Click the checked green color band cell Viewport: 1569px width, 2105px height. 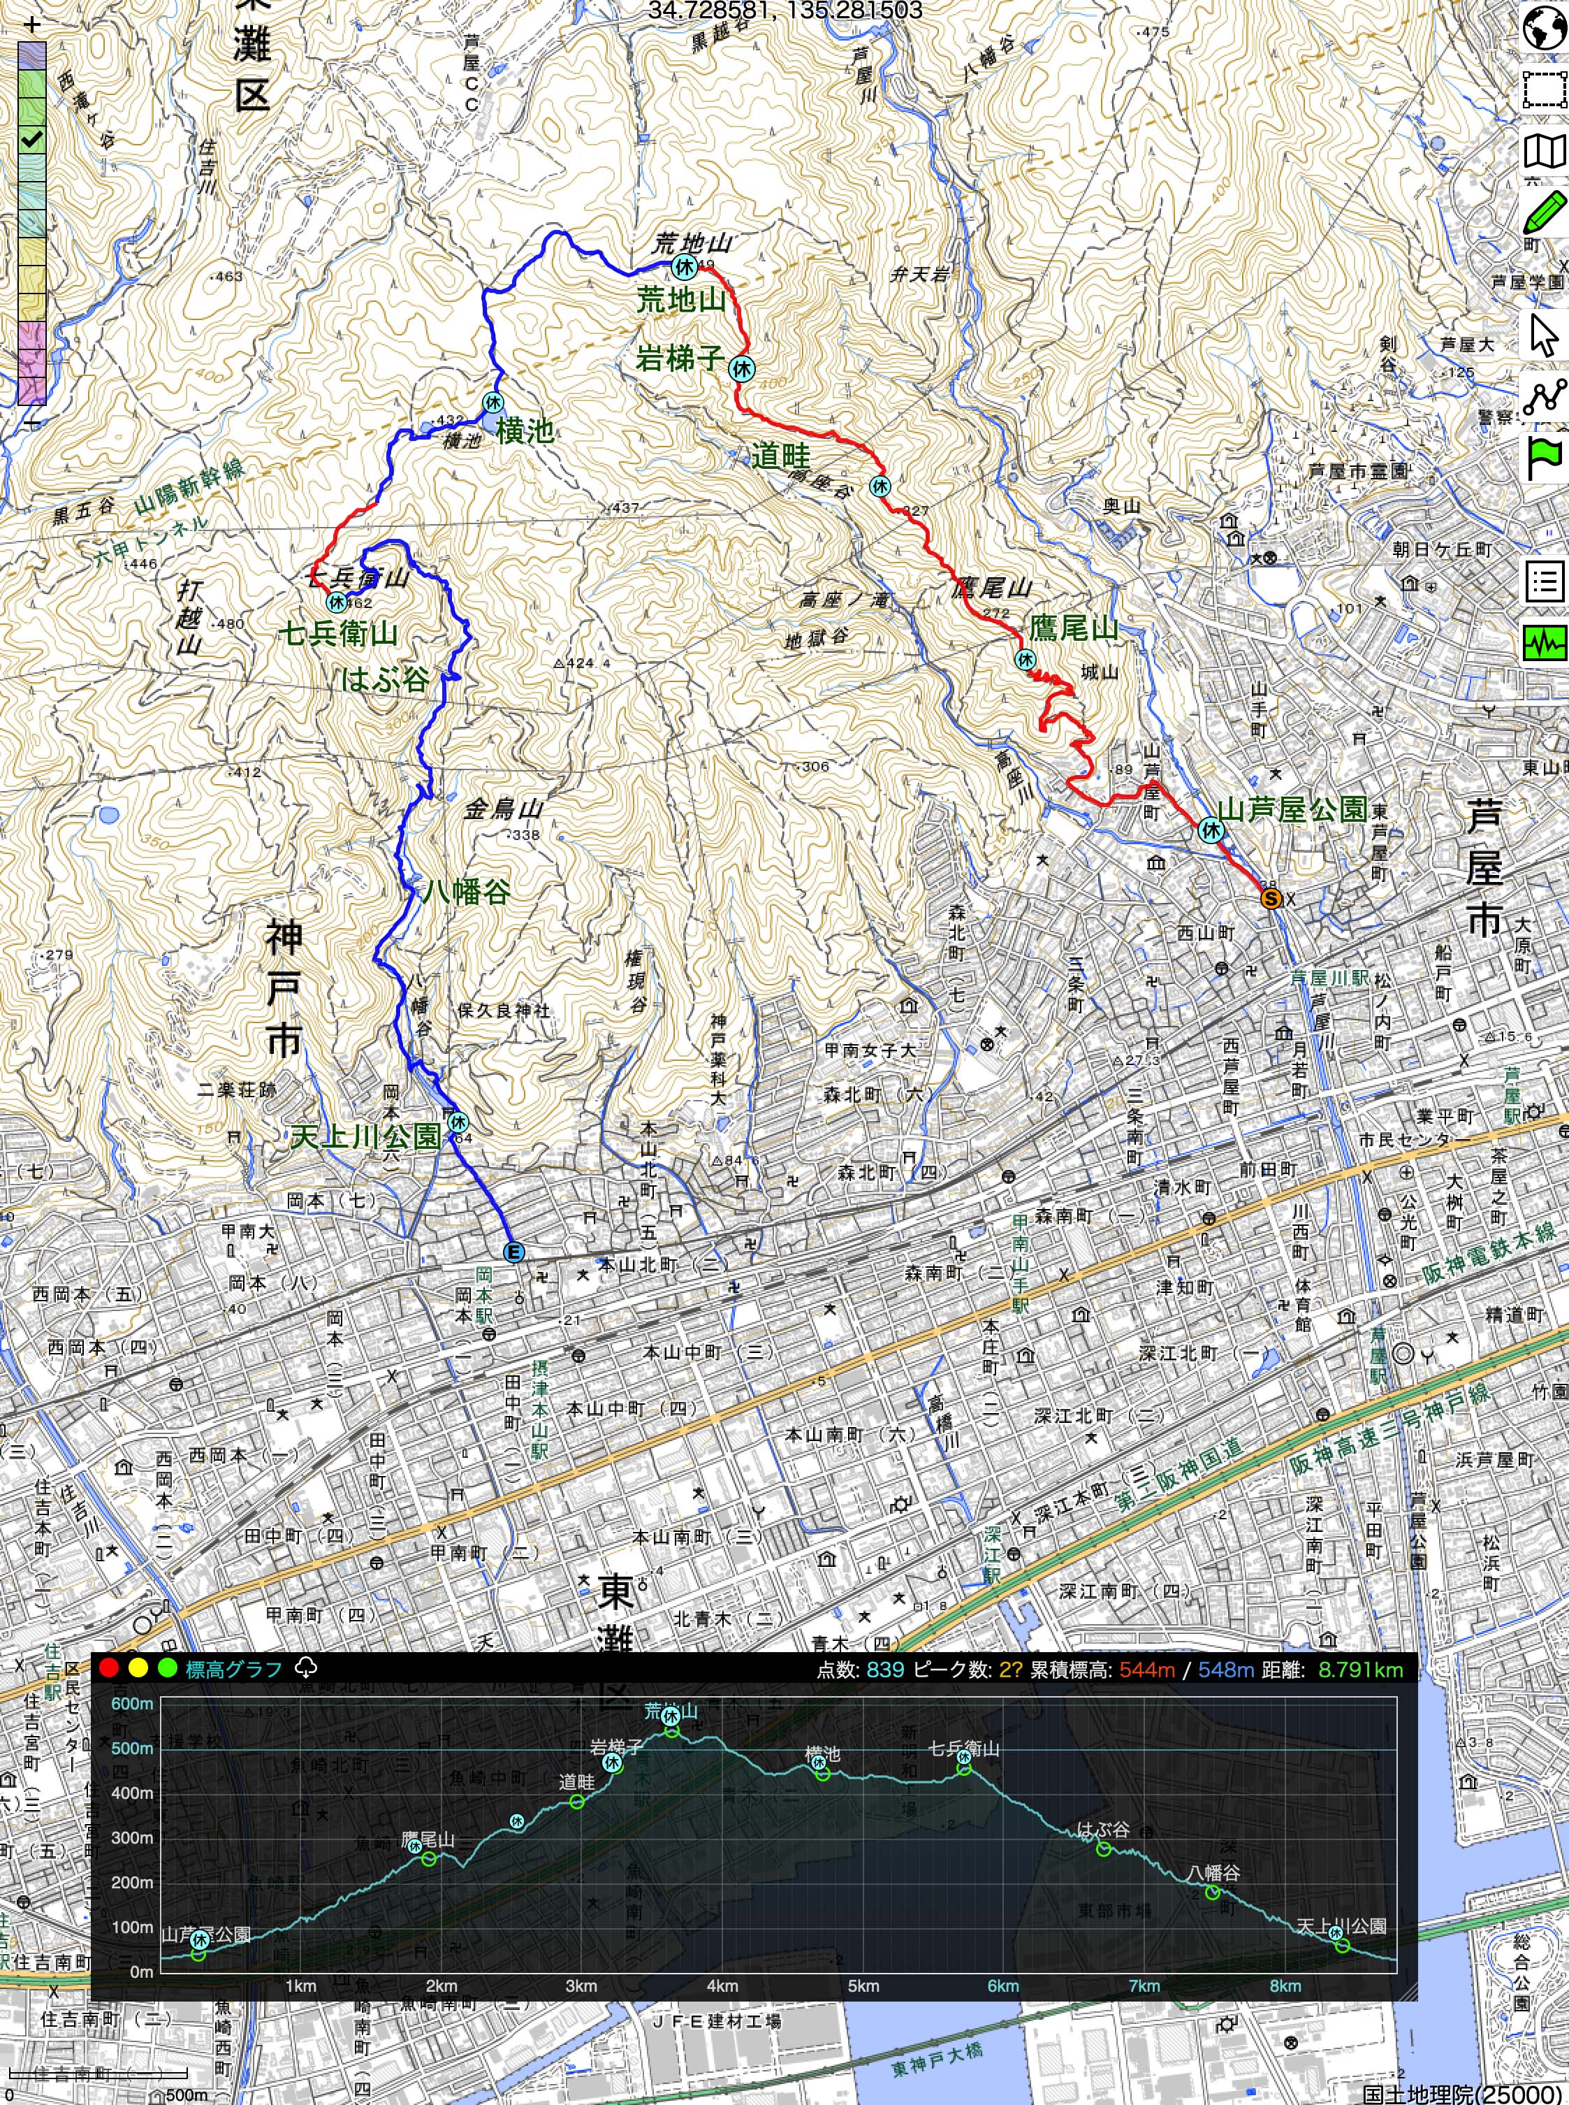[32, 140]
